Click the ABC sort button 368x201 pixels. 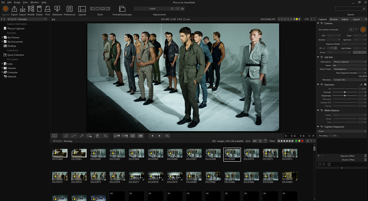(x=255, y=141)
